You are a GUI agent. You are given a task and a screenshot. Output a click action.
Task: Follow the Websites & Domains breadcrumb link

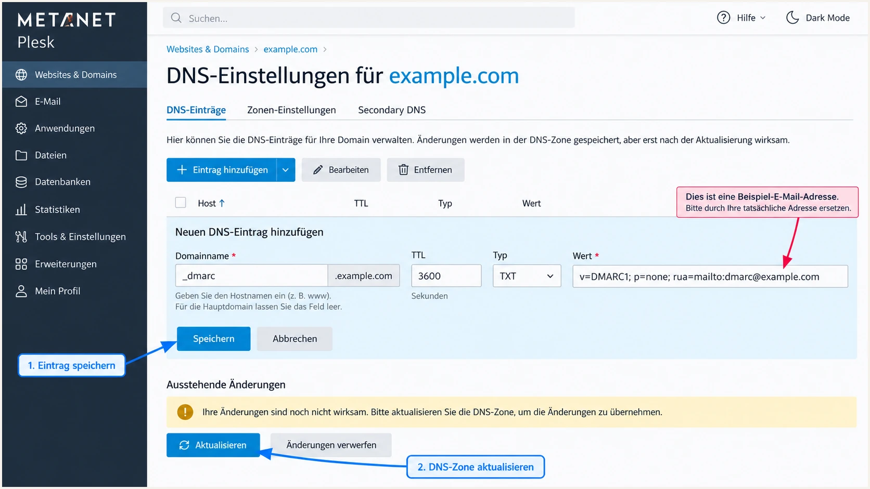pos(208,49)
